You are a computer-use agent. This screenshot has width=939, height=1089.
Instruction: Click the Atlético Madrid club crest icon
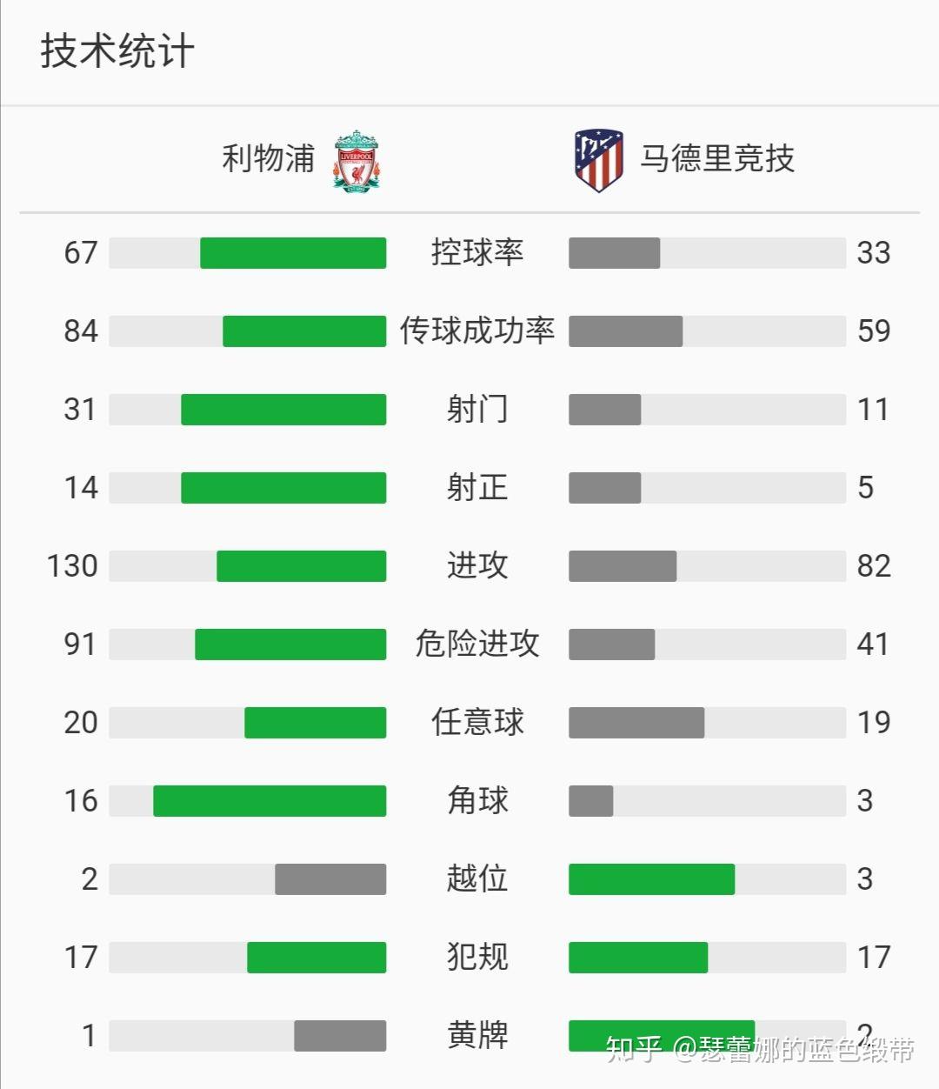click(x=599, y=161)
